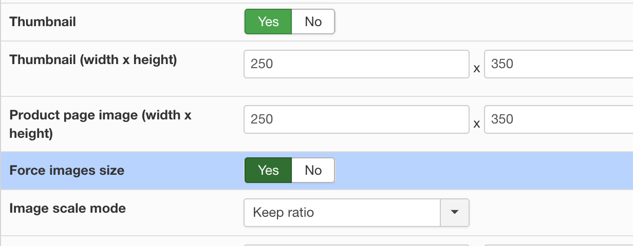Click the Thumbnail setting label

pos(43,22)
